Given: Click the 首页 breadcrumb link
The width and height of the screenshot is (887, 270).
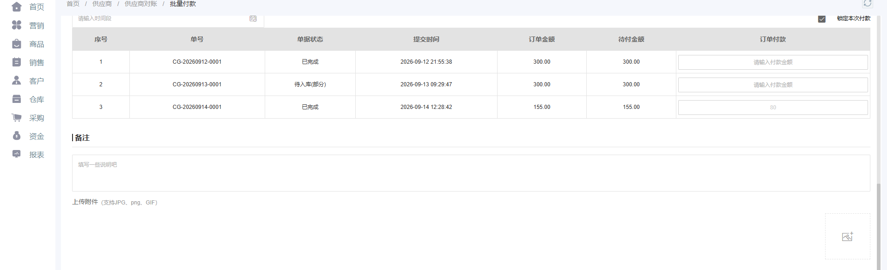Looking at the screenshot, I should pyautogui.click(x=73, y=4).
